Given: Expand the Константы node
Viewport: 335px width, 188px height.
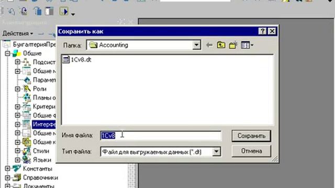Looking at the screenshot, I should click(7, 169).
